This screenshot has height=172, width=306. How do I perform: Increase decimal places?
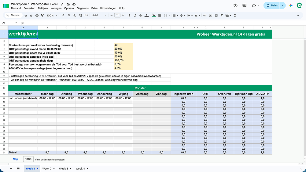click(x=80, y=15)
